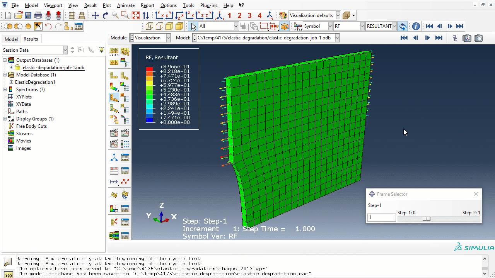Toggle wireframe render style

pos(150,26)
